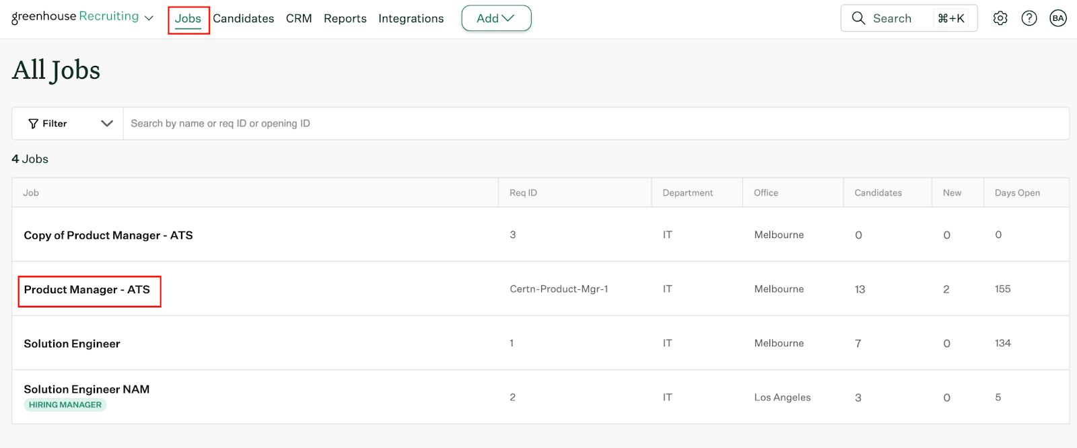This screenshot has height=448, width=1077.
Task: Open Copy of Product Manager - ATS job
Action: click(x=108, y=235)
